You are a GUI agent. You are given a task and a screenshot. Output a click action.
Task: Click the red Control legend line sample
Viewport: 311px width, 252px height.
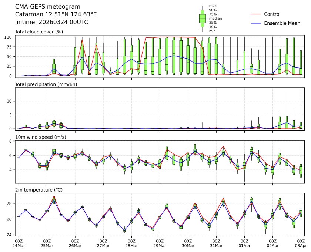point(255,14)
